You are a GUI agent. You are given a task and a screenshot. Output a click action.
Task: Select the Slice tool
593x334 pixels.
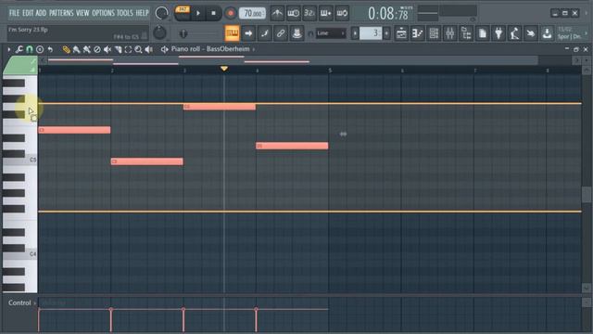pyautogui.click(x=118, y=49)
